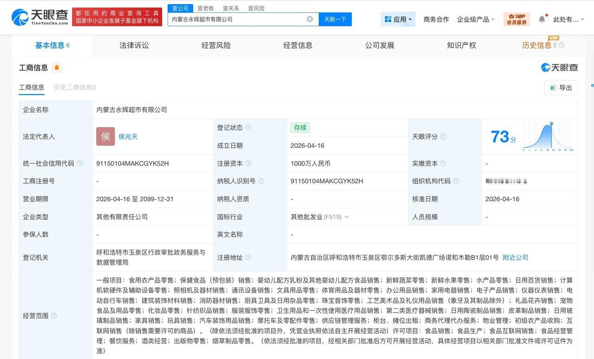Click the 天眼一下 search button

335,19
